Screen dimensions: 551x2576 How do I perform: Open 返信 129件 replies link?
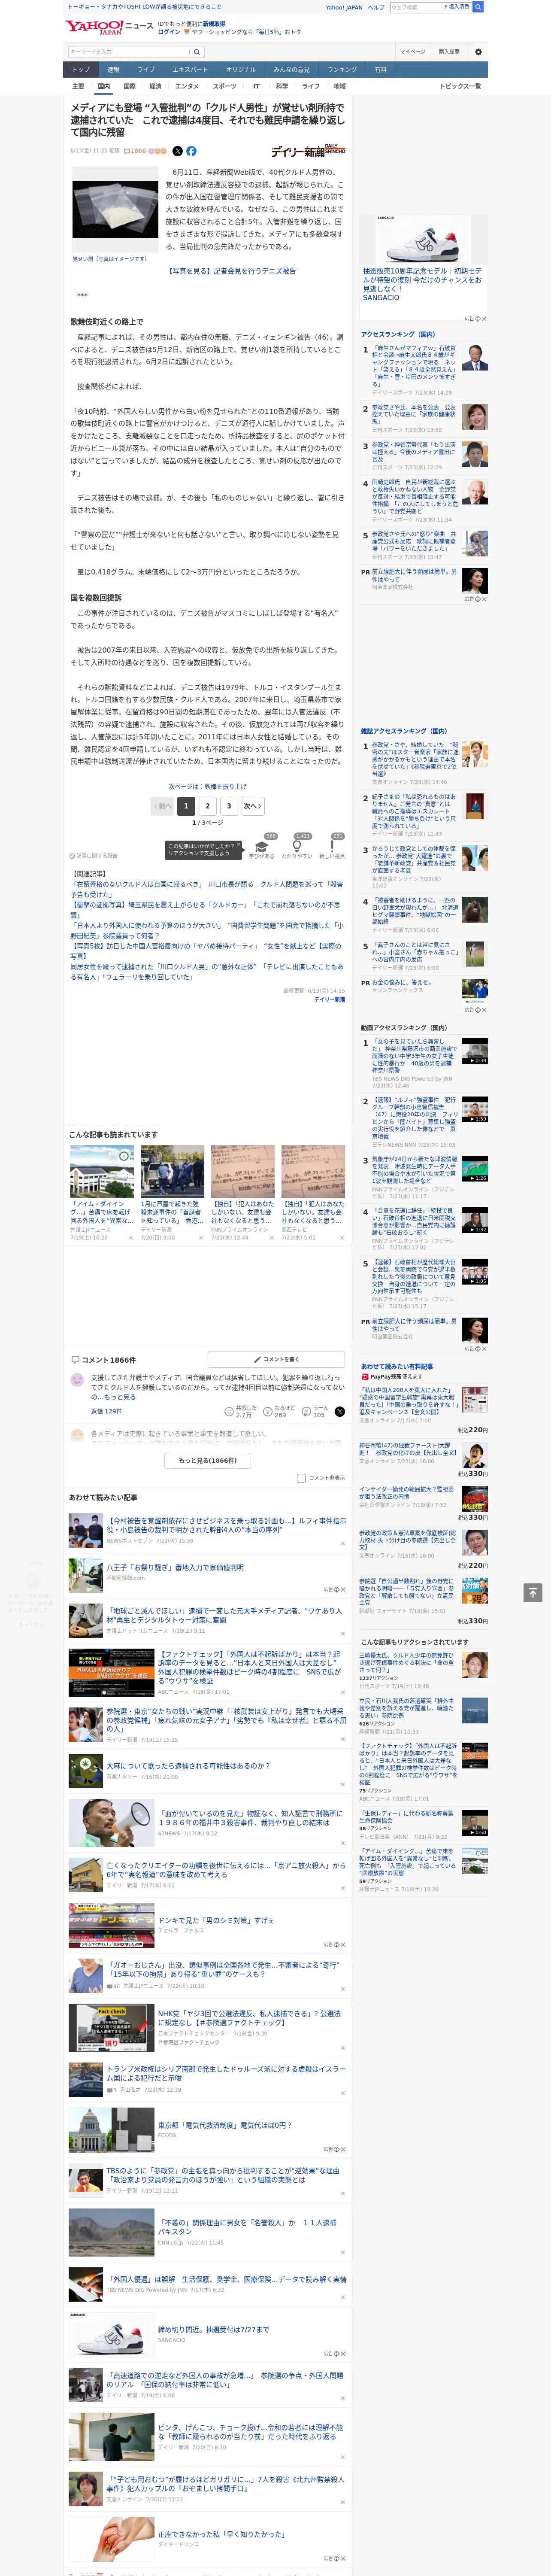tap(106, 1411)
